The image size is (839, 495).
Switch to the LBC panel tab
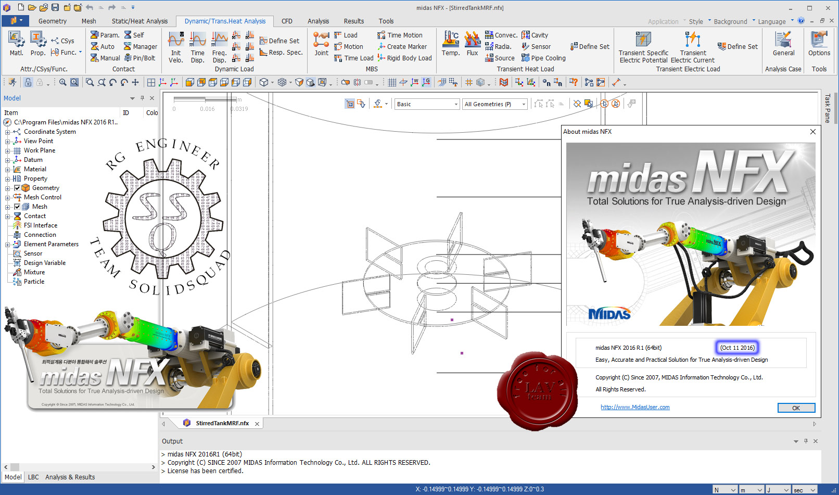pos(33,477)
